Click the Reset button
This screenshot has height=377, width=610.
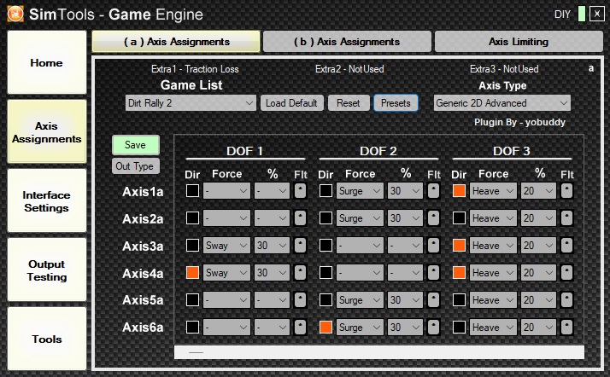[x=349, y=103]
